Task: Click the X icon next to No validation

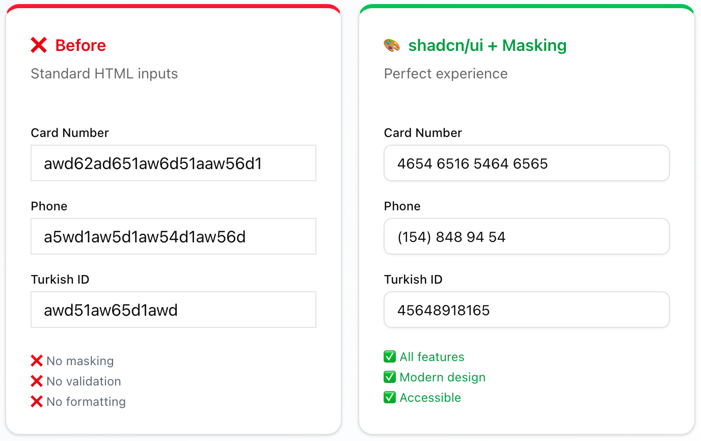Action: [36, 381]
